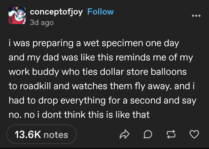Reblog the post using the arrows icon

coord(171,134)
